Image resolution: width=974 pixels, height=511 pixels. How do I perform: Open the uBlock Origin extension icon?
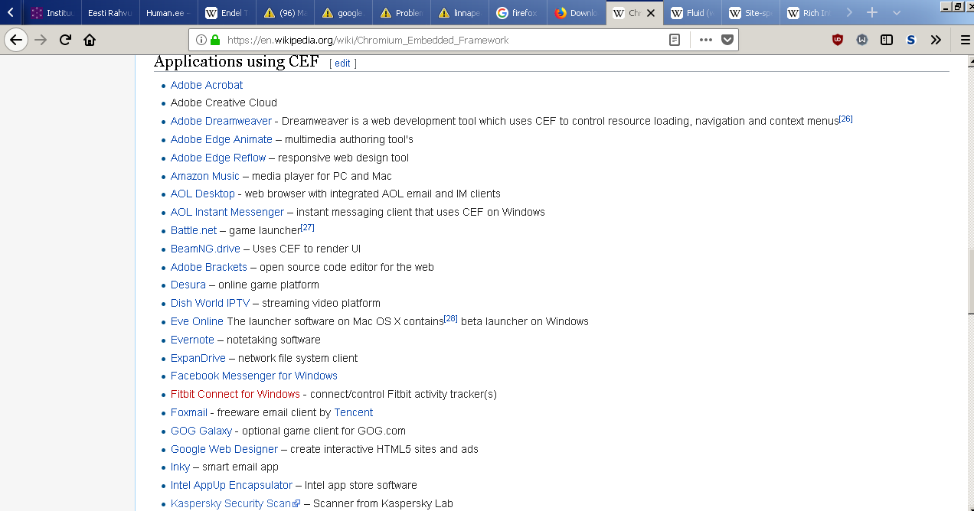click(x=838, y=40)
